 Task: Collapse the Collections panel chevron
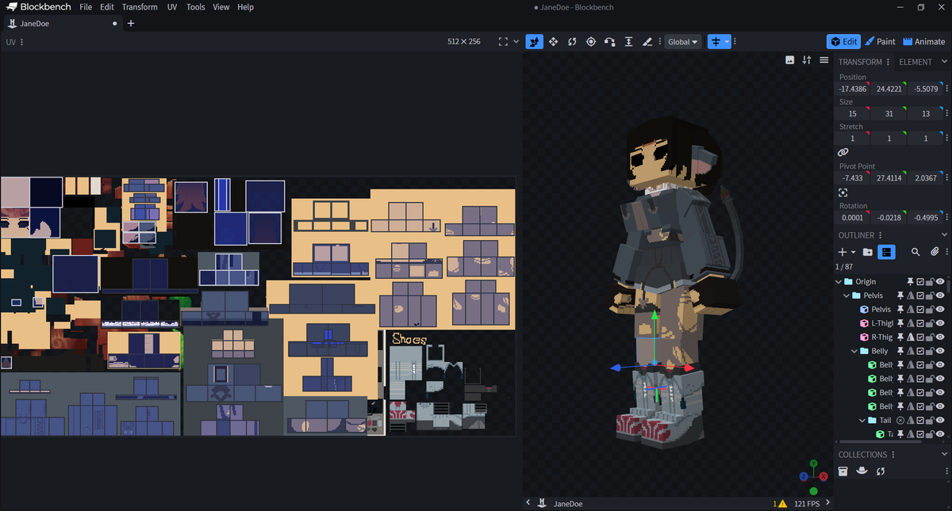[944, 455]
